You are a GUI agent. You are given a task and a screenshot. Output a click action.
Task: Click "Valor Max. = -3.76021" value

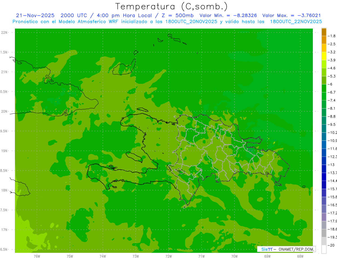pos(292,15)
